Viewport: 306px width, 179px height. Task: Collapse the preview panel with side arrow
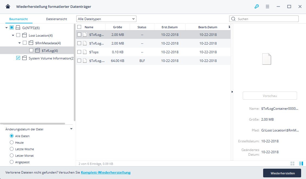(232, 92)
